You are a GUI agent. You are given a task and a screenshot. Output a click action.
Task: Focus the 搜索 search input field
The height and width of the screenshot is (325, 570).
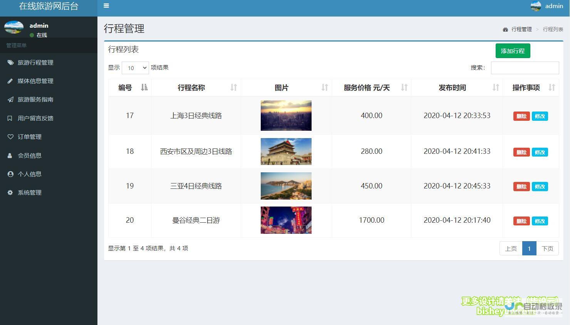[x=525, y=68]
